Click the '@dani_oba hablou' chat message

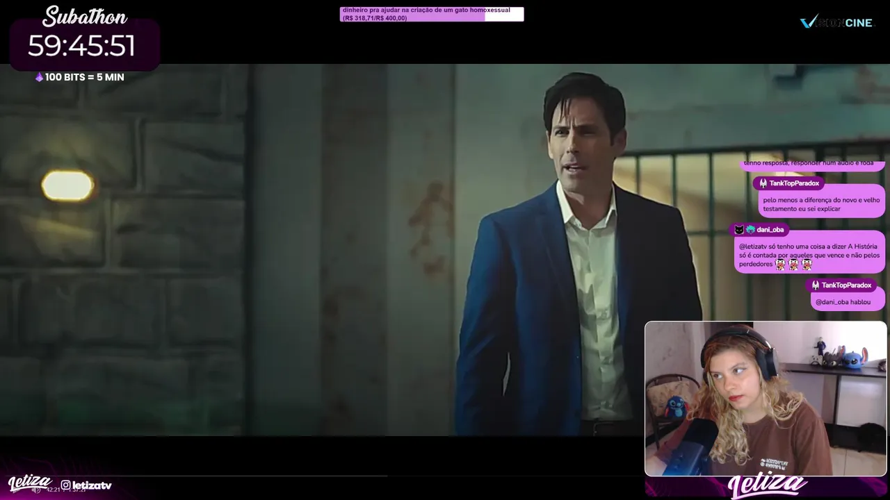click(848, 301)
